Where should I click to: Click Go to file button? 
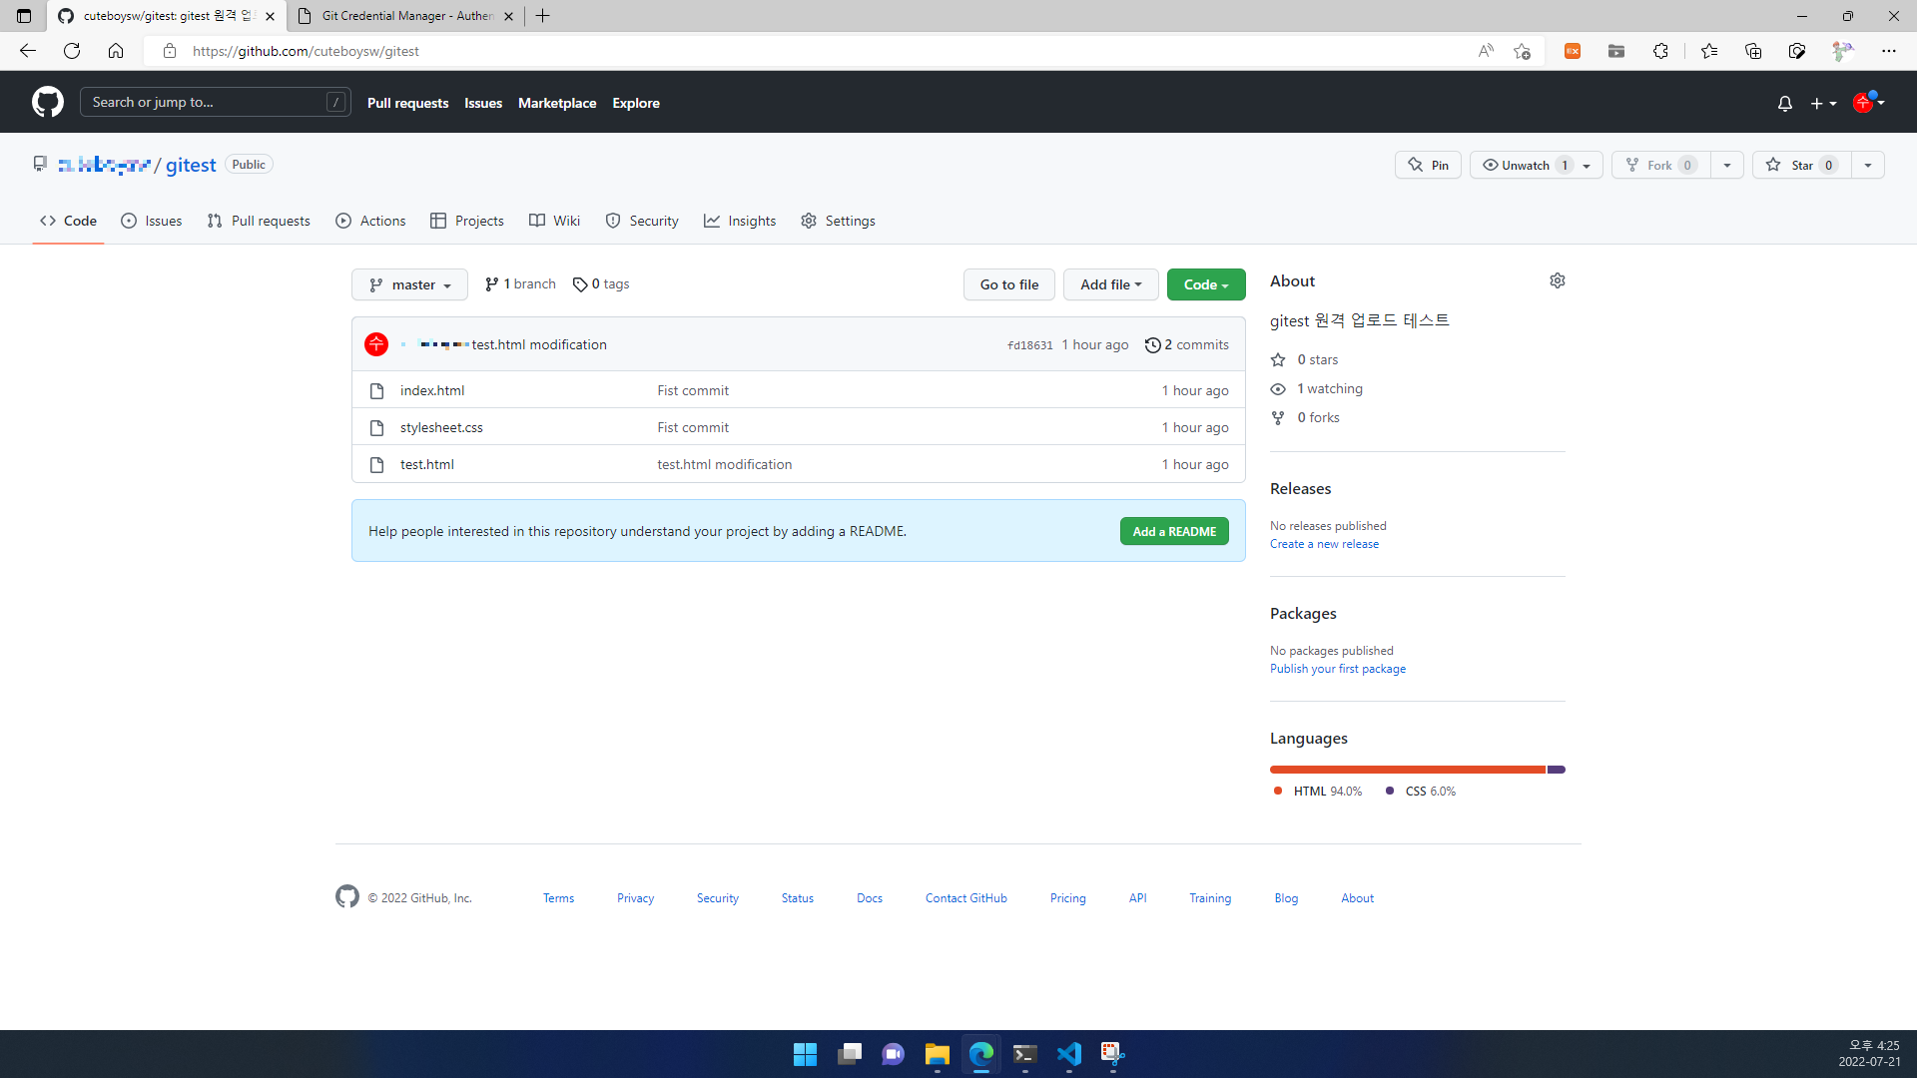tap(1008, 284)
